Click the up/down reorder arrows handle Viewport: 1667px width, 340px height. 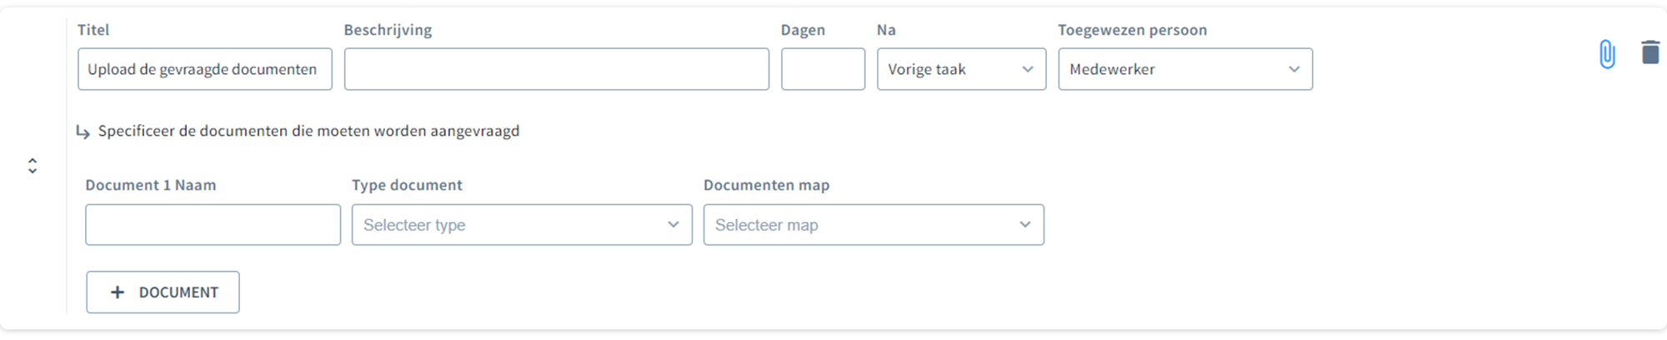[33, 165]
